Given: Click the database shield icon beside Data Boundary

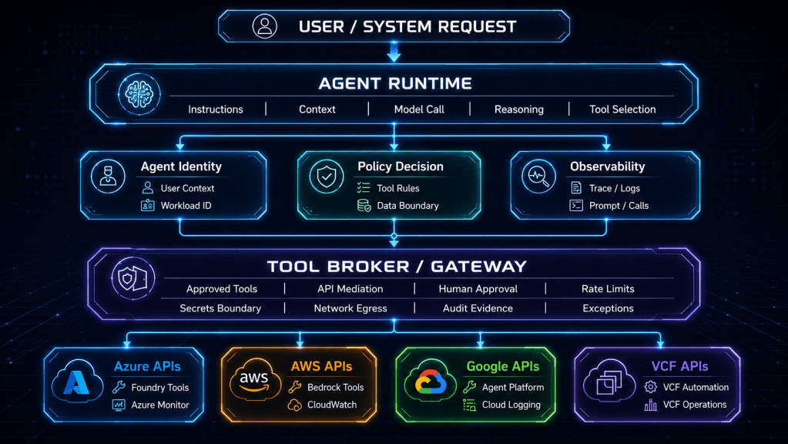Looking at the screenshot, I should 364,205.
